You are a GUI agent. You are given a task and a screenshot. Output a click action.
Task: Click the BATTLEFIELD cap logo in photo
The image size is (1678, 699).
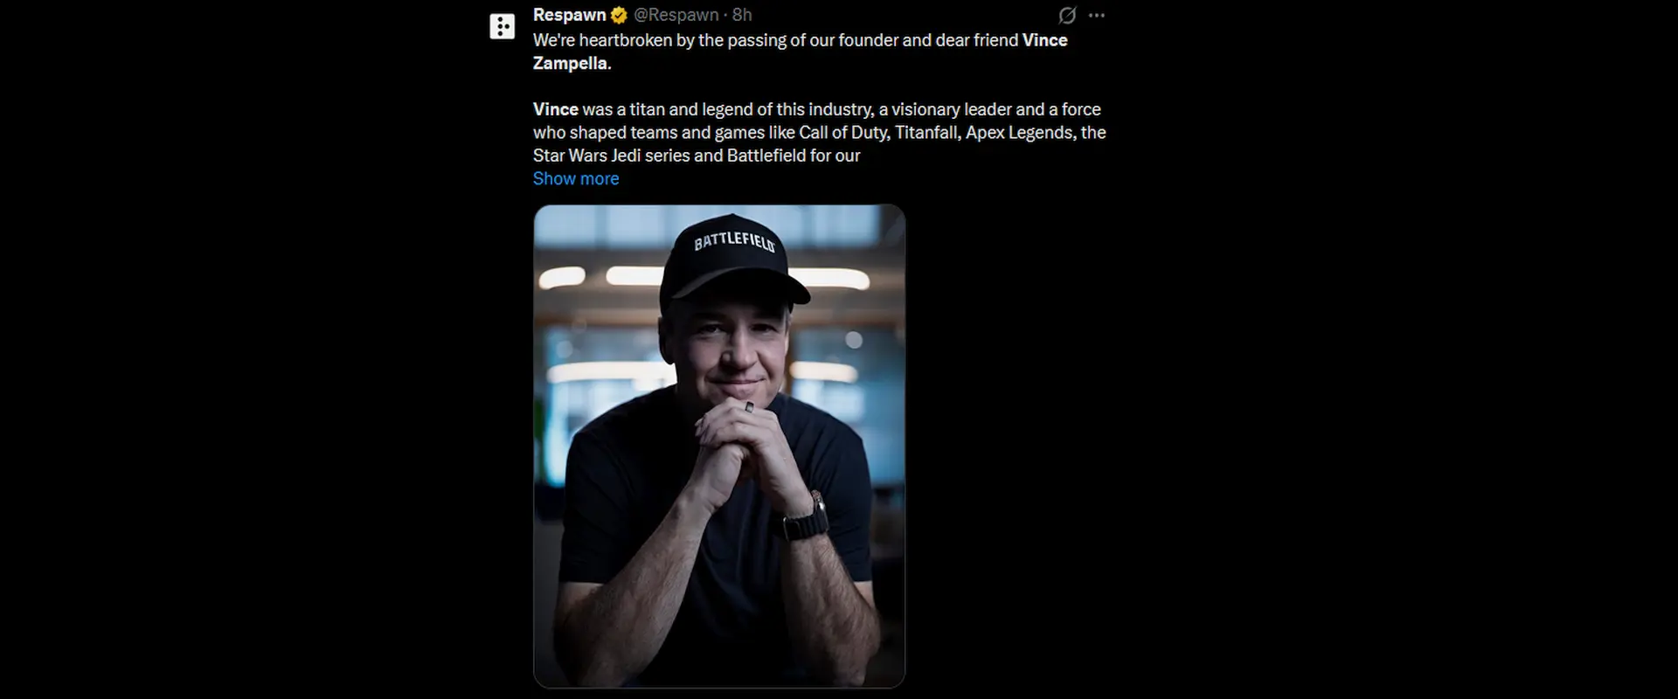coord(734,241)
